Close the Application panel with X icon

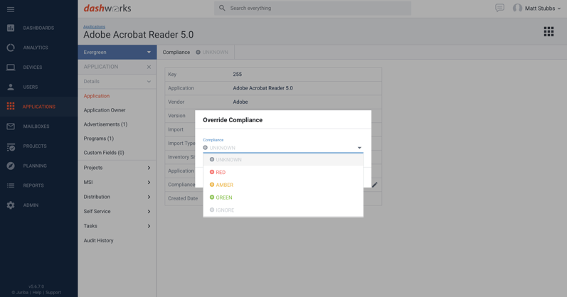(149, 67)
